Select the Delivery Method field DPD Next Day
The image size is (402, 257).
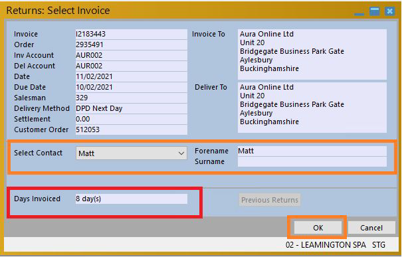[x=132, y=109]
